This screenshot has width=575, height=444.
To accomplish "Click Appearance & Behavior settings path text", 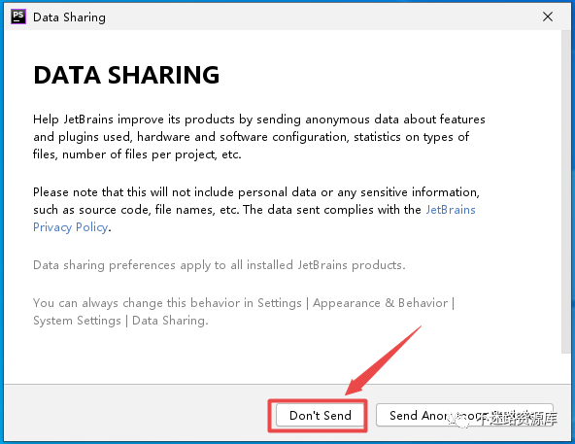I will coord(380,303).
